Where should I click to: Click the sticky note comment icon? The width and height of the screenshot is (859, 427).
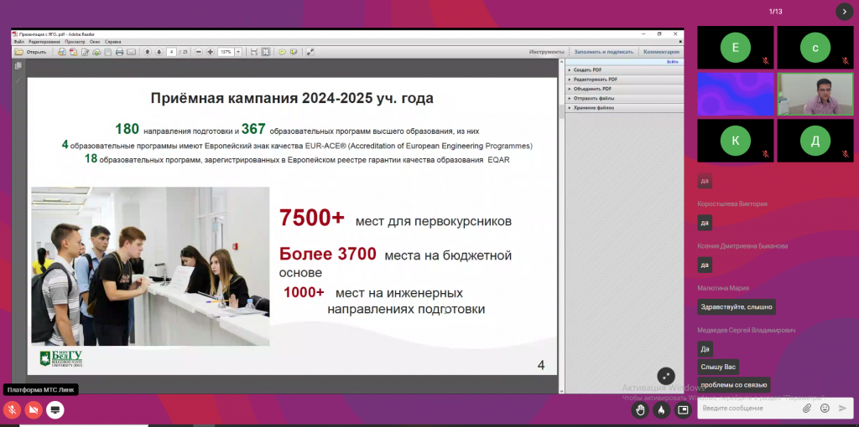point(282,52)
